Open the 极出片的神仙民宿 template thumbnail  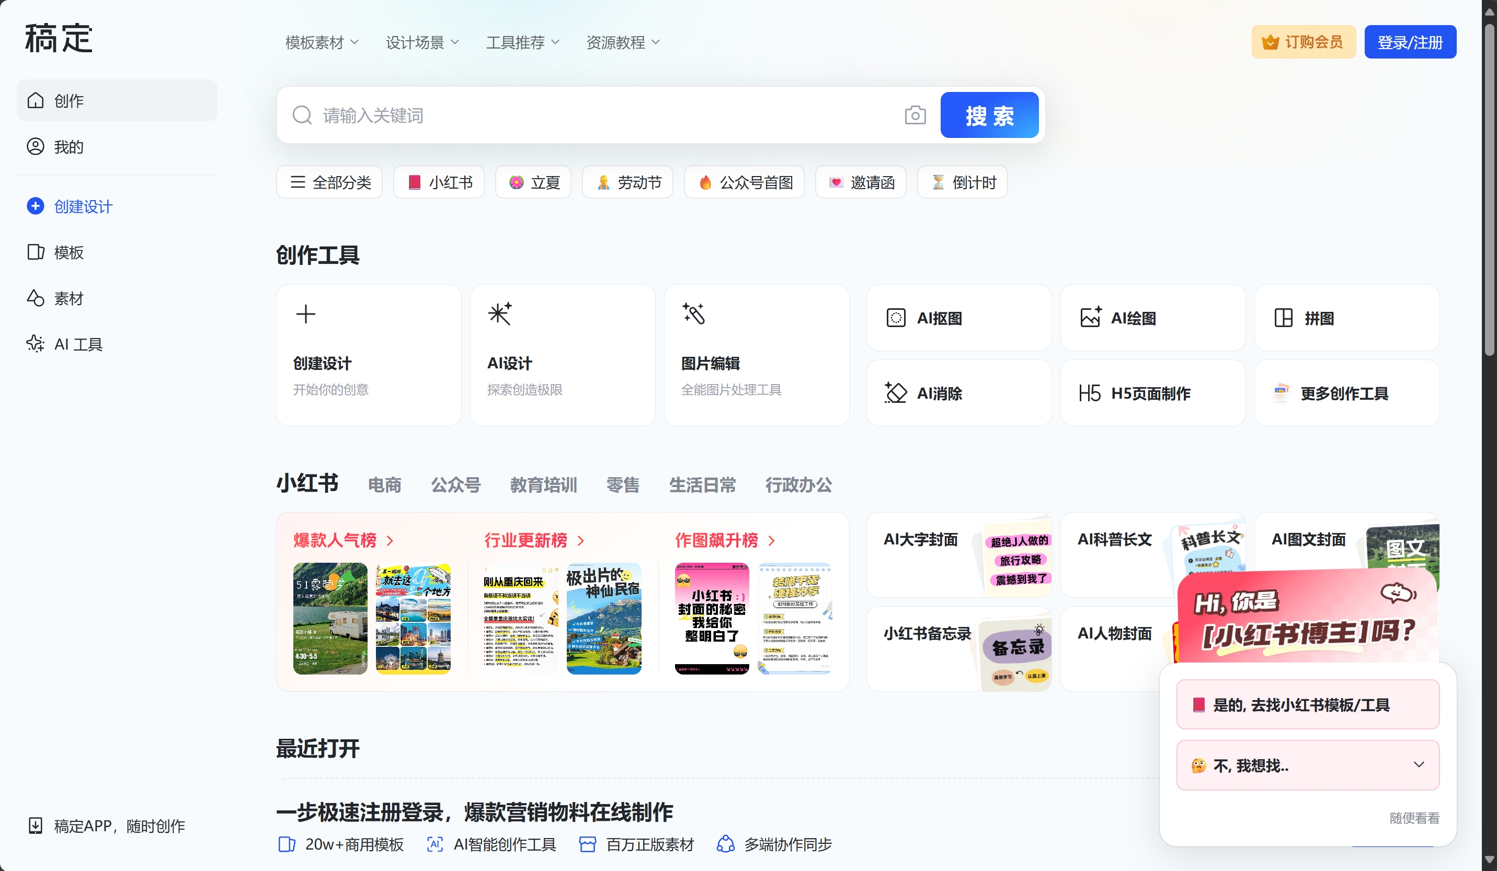[x=603, y=619]
